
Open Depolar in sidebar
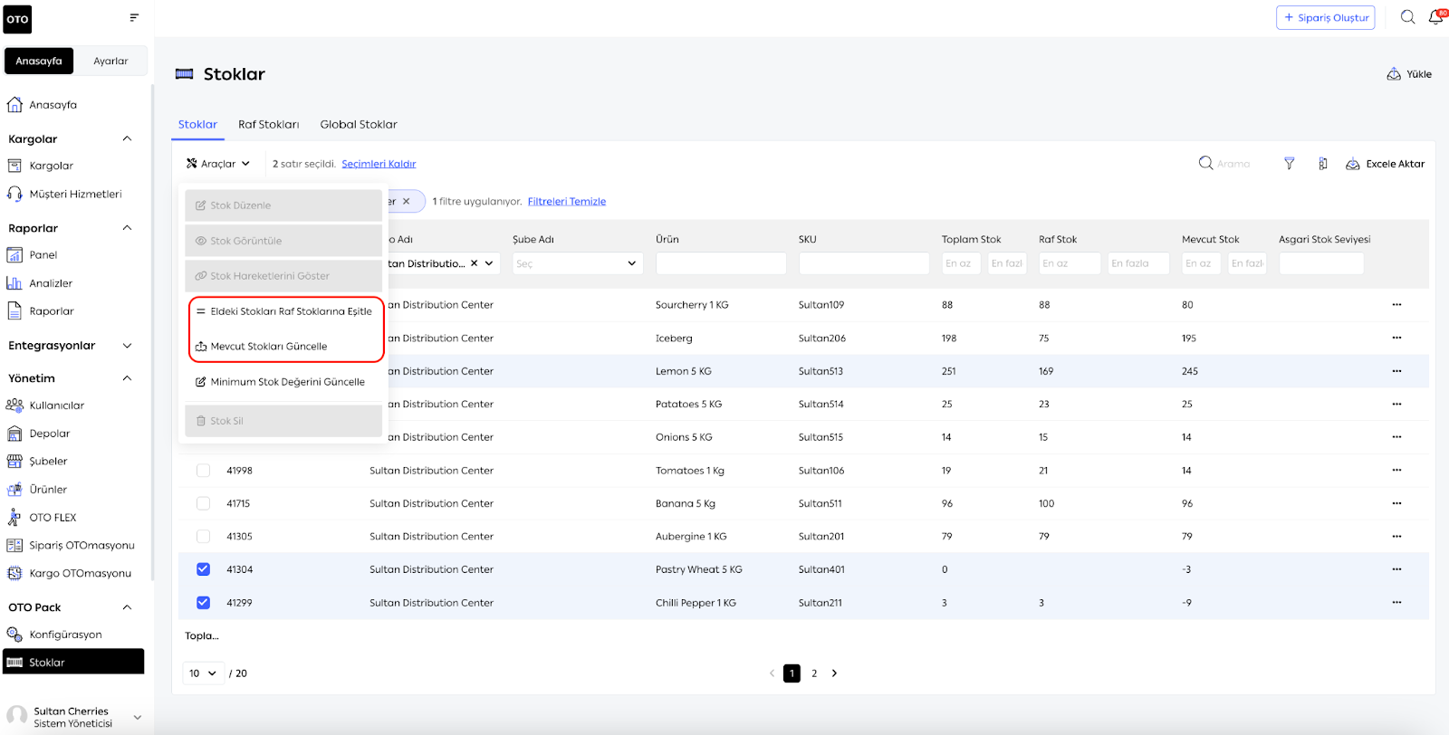(x=49, y=434)
